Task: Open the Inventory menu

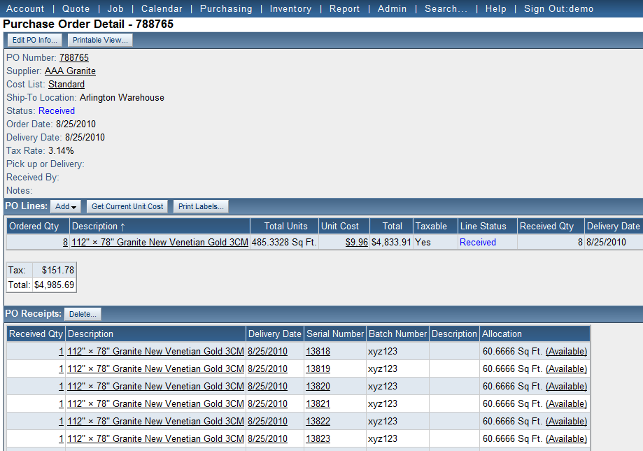Action: (x=290, y=9)
